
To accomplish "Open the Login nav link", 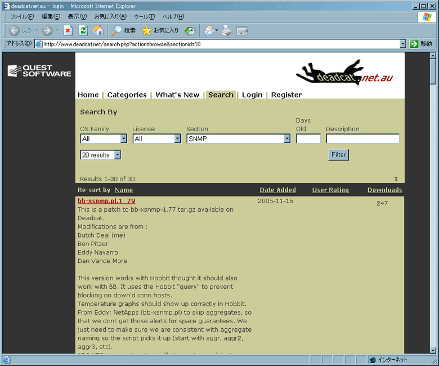I will point(252,95).
